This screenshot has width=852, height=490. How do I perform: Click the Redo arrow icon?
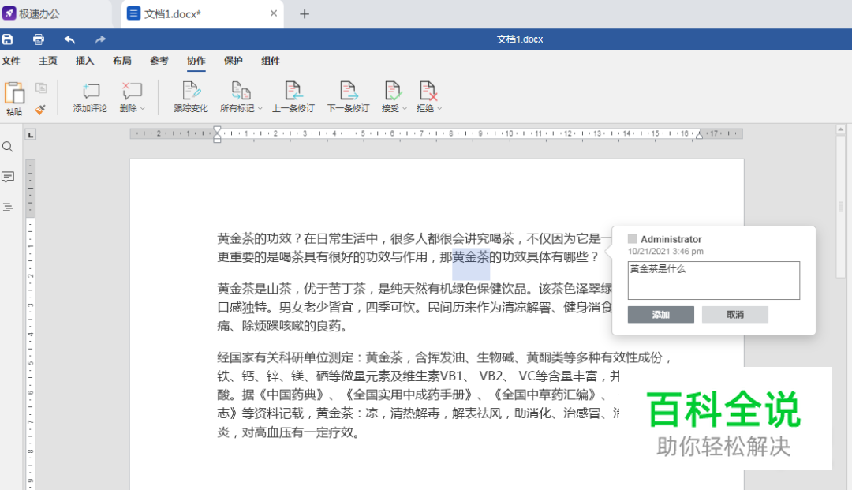pyautogui.click(x=100, y=39)
